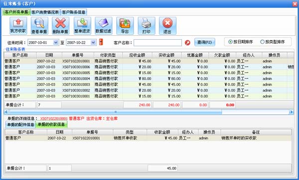Click the 删除单据 red X icon

pyautogui.click(x=60, y=26)
